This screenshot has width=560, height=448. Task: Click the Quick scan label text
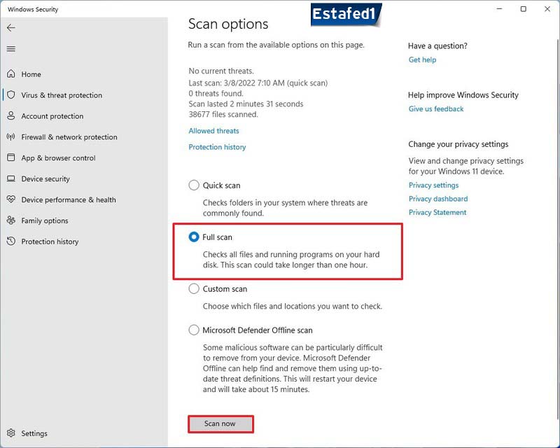[221, 185]
